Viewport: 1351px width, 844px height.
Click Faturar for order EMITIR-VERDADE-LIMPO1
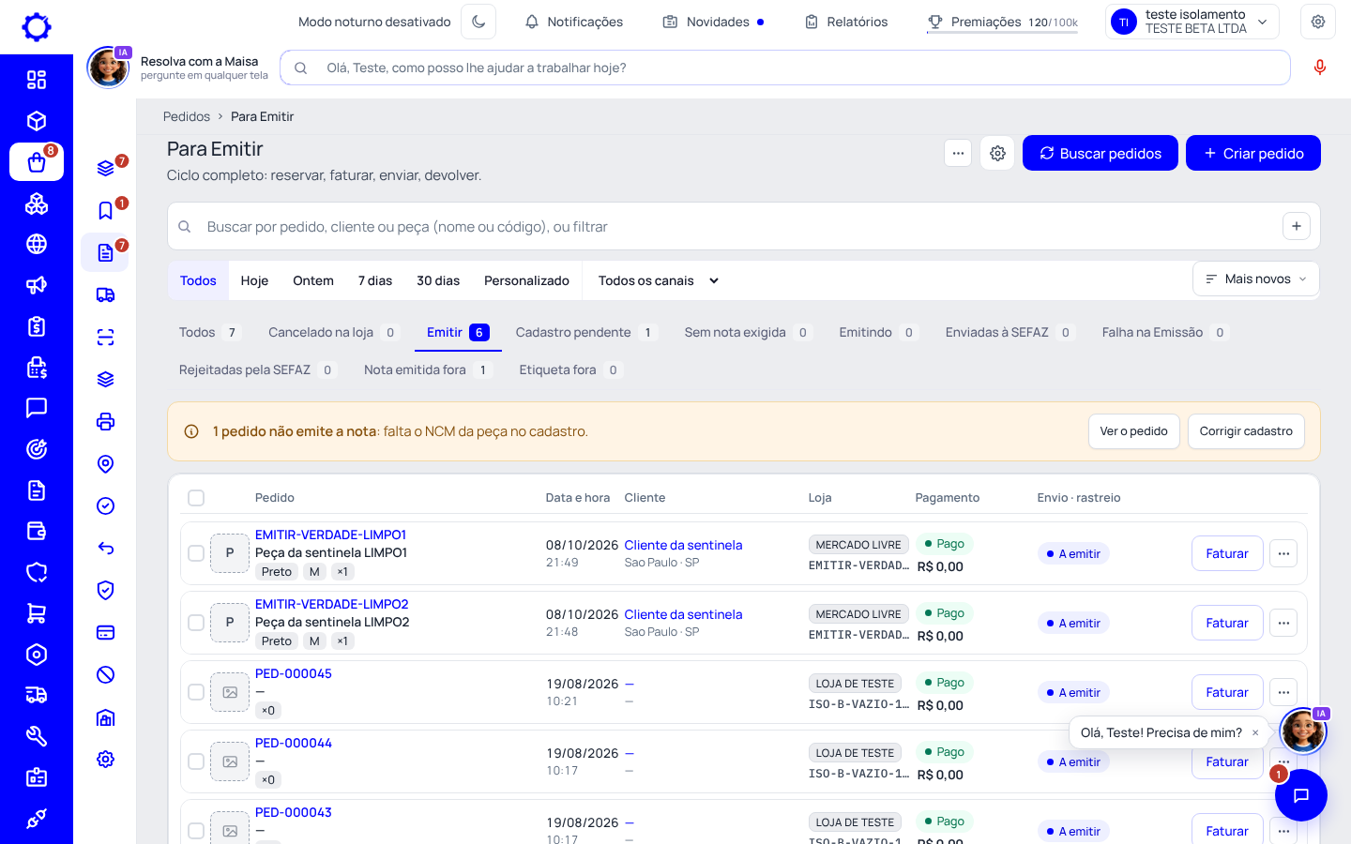pyautogui.click(x=1227, y=553)
